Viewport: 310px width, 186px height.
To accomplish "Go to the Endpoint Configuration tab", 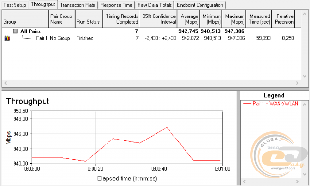I will (x=200, y=5).
